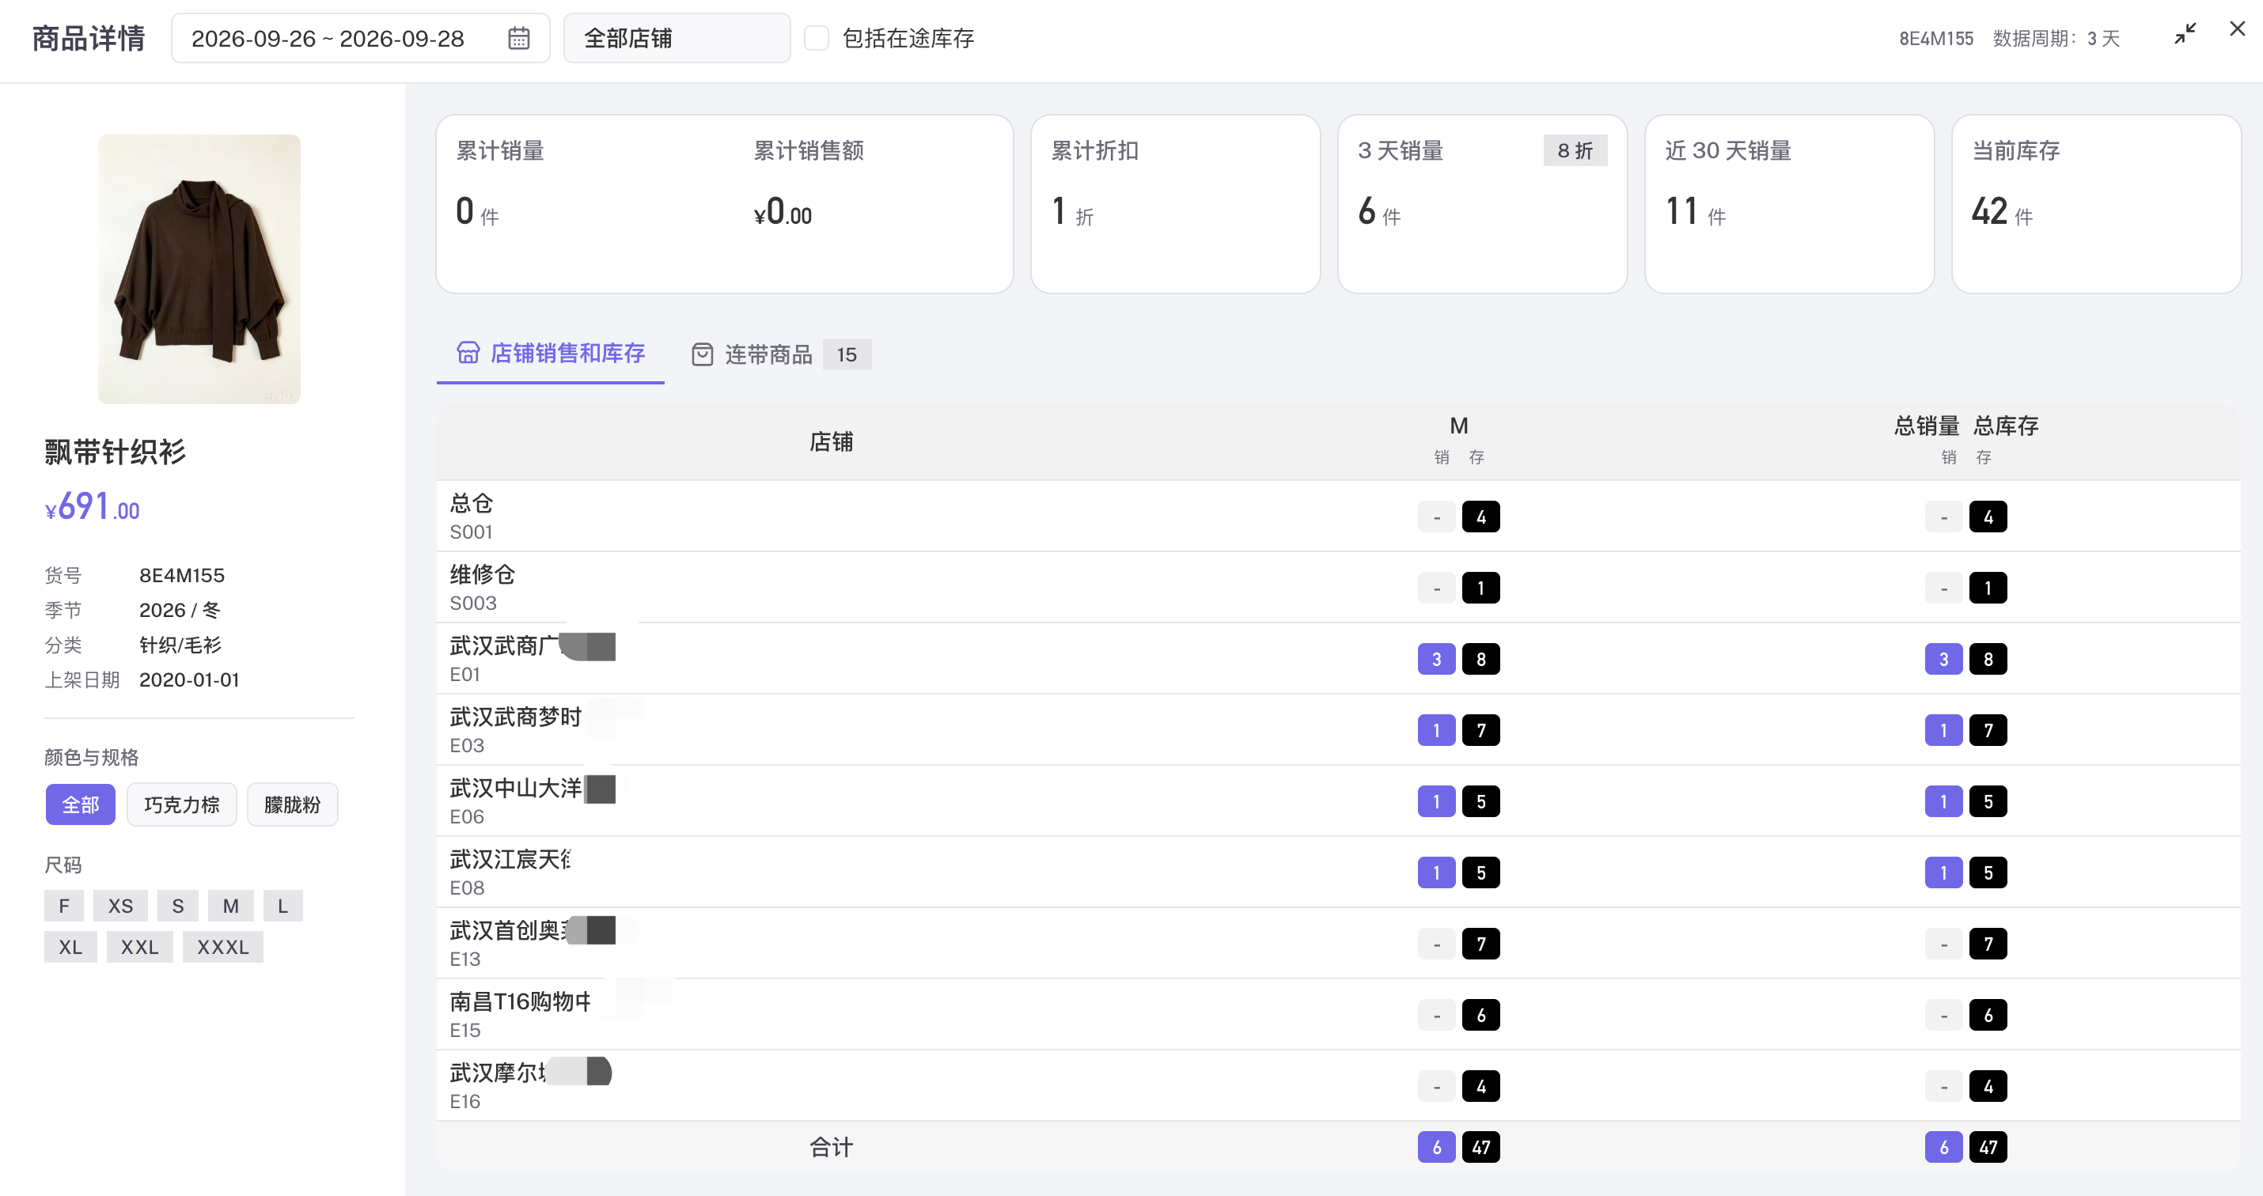Viewport: 2263px width, 1196px height.
Task: Click the 合计 total row label
Action: tap(831, 1147)
